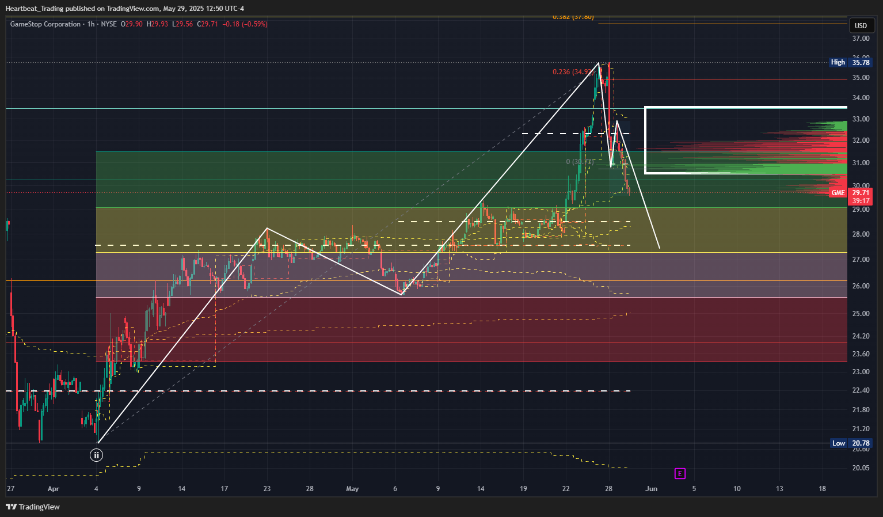Screen dimensions: 883x517
Task: Click the May label on time axis
Action: (352, 489)
